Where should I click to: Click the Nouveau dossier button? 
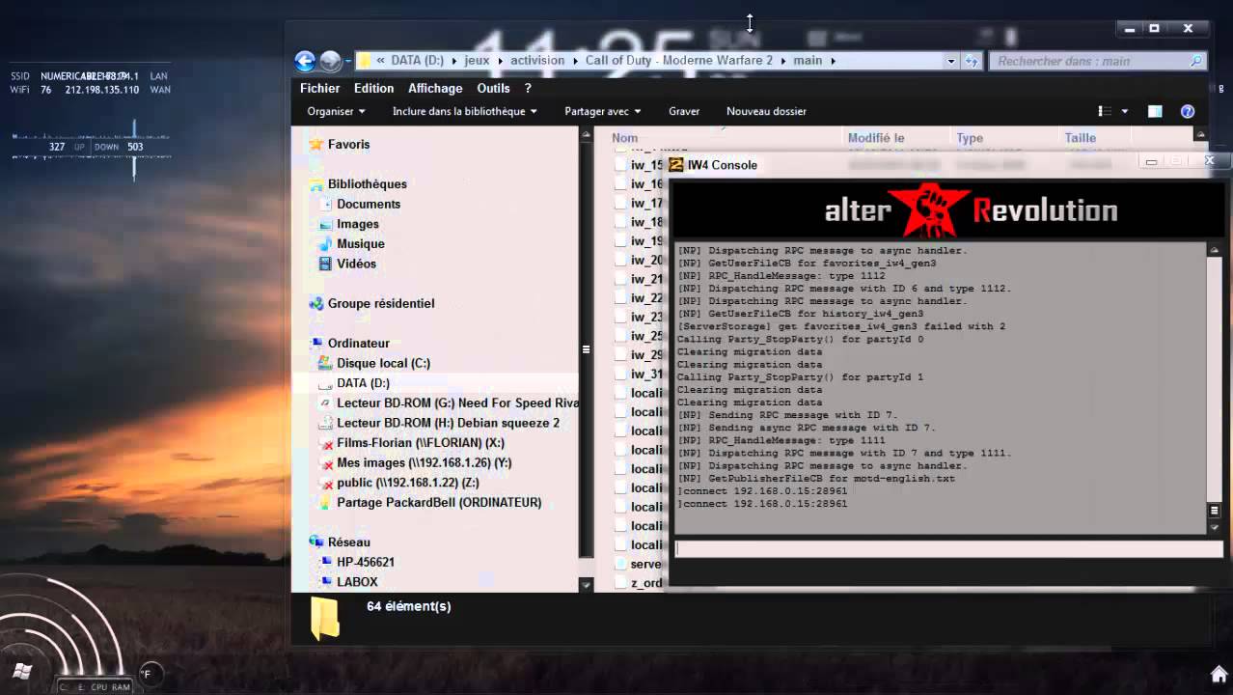766,112
